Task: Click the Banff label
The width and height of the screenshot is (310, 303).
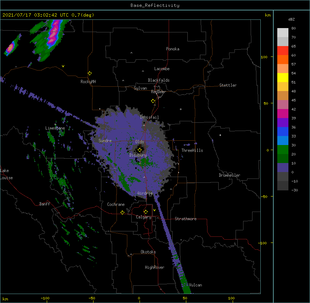Action: click(45, 204)
